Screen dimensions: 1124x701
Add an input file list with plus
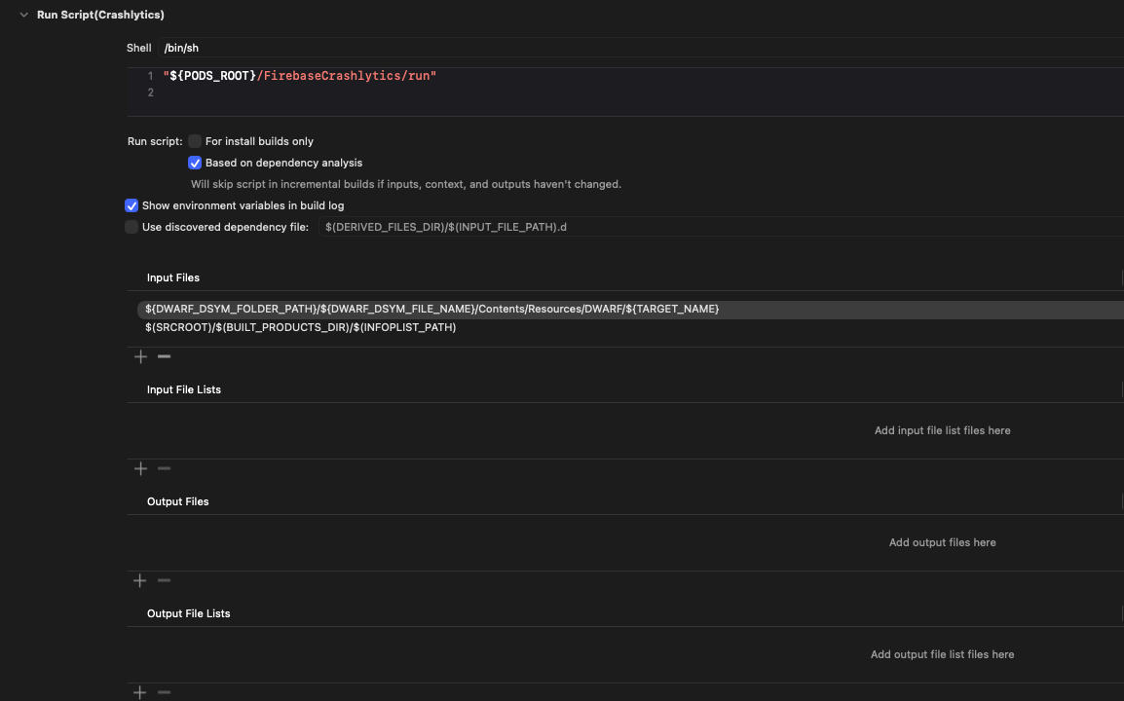140,468
